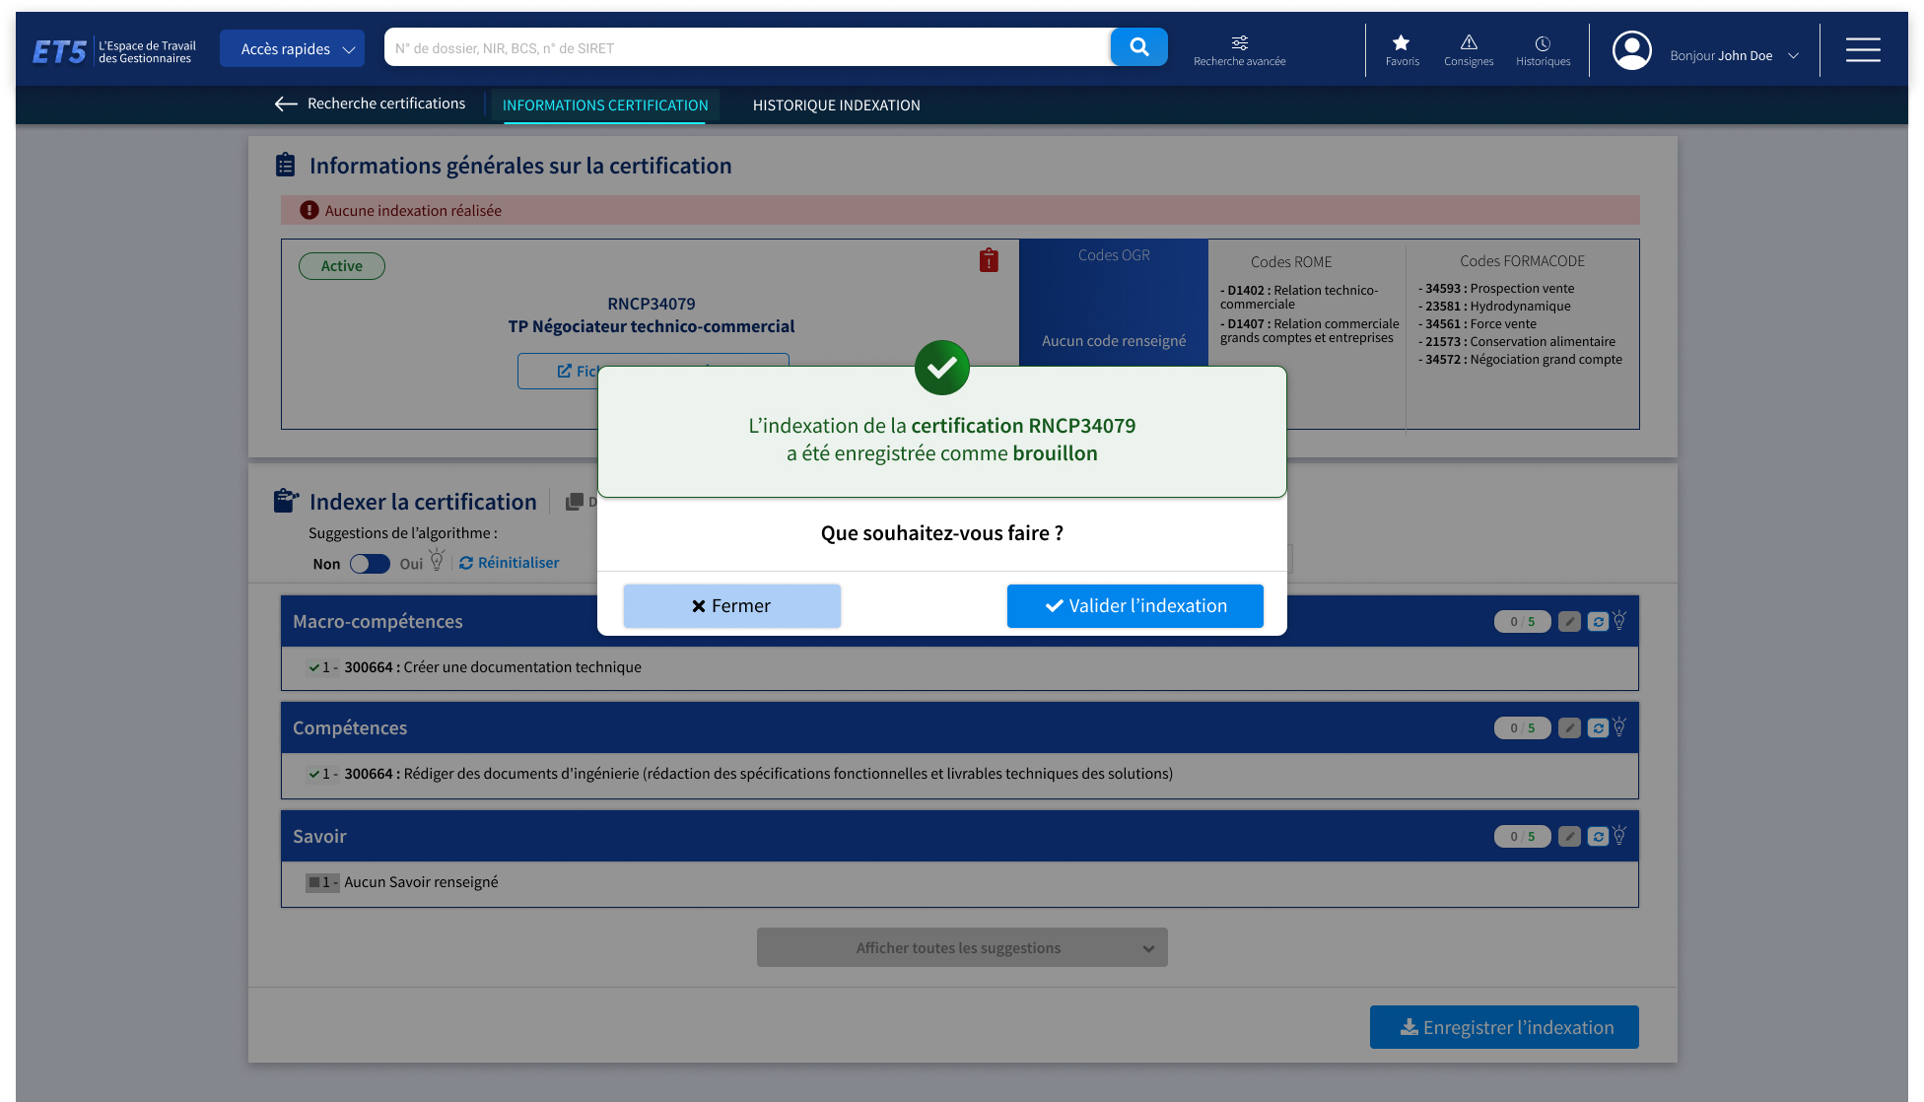This screenshot has width=1924, height=1102.
Task: Expand Accès rapides dropdown
Action: click(x=292, y=48)
